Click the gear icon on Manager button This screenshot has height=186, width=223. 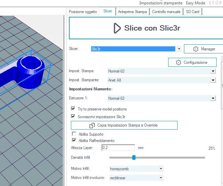[196, 49]
